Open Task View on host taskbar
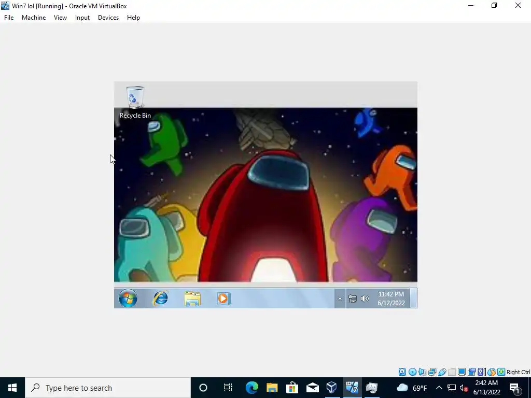This screenshot has width=531, height=398. [x=228, y=388]
